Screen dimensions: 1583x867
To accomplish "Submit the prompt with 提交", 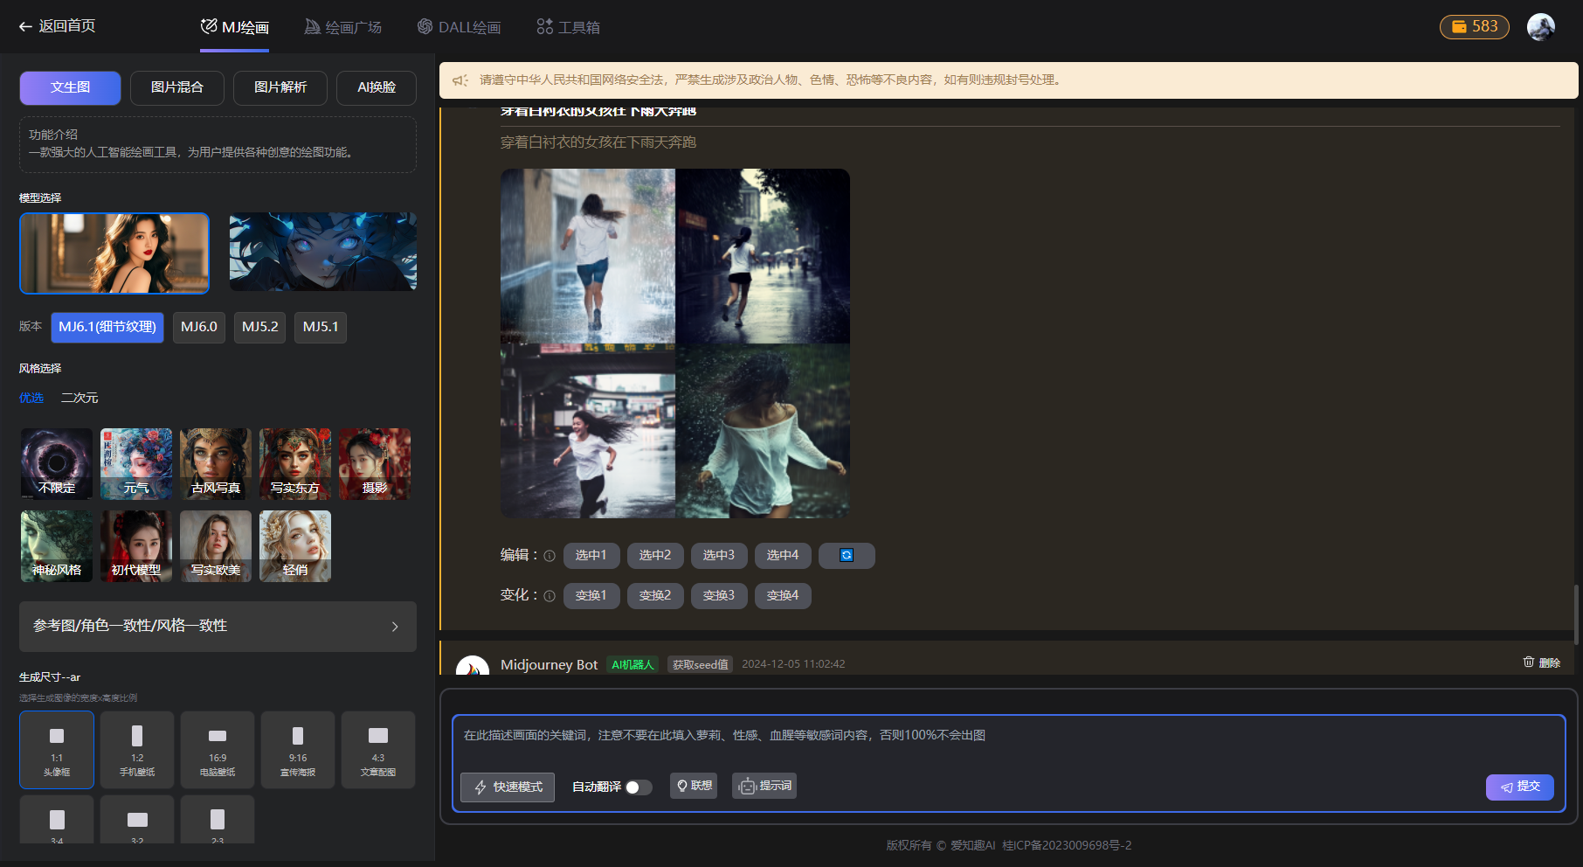I will (1520, 787).
